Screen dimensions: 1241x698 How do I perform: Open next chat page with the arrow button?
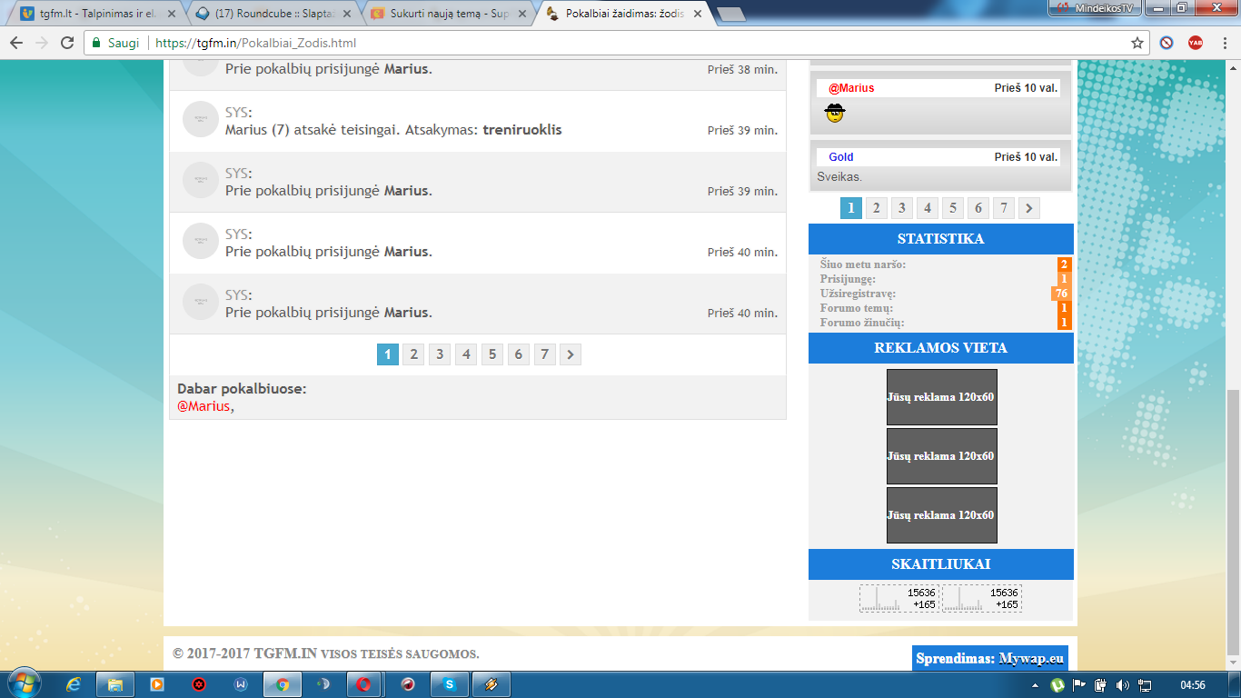pyautogui.click(x=570, y=354)
